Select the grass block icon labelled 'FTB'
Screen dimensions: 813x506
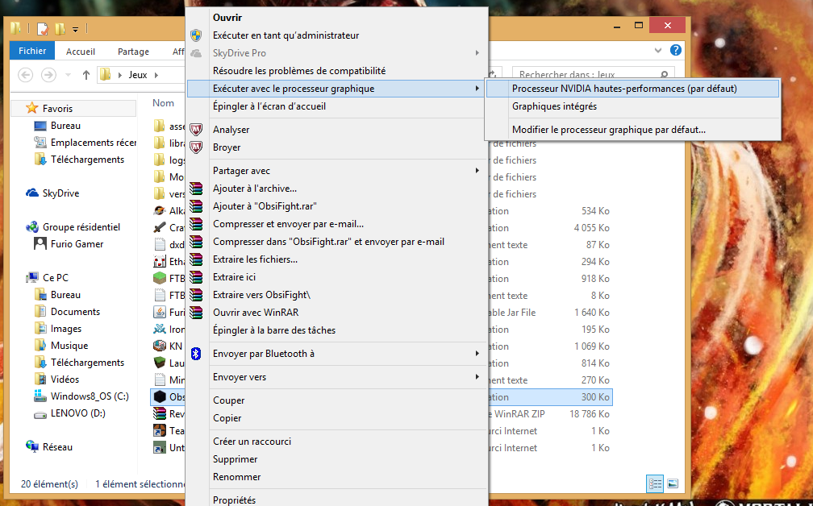160,279
